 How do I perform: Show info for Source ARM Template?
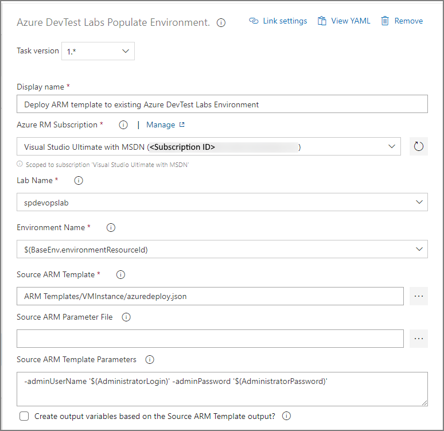click(120, 274)
